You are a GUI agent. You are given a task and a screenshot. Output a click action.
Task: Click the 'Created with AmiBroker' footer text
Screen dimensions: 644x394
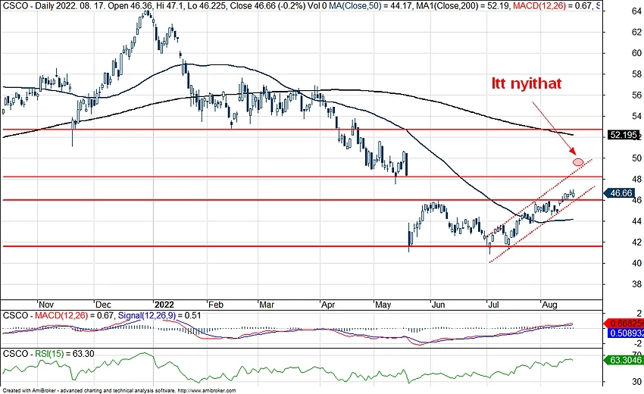tap(29, 391)
